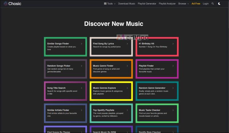Click the Chosic logo
This screenshot has height=133, width=229.
coord(13,4)
